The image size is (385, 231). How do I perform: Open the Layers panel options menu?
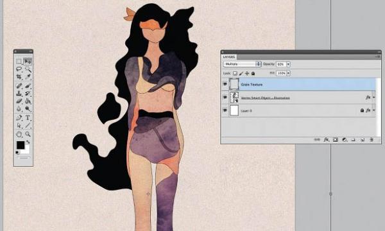[378, 56]
